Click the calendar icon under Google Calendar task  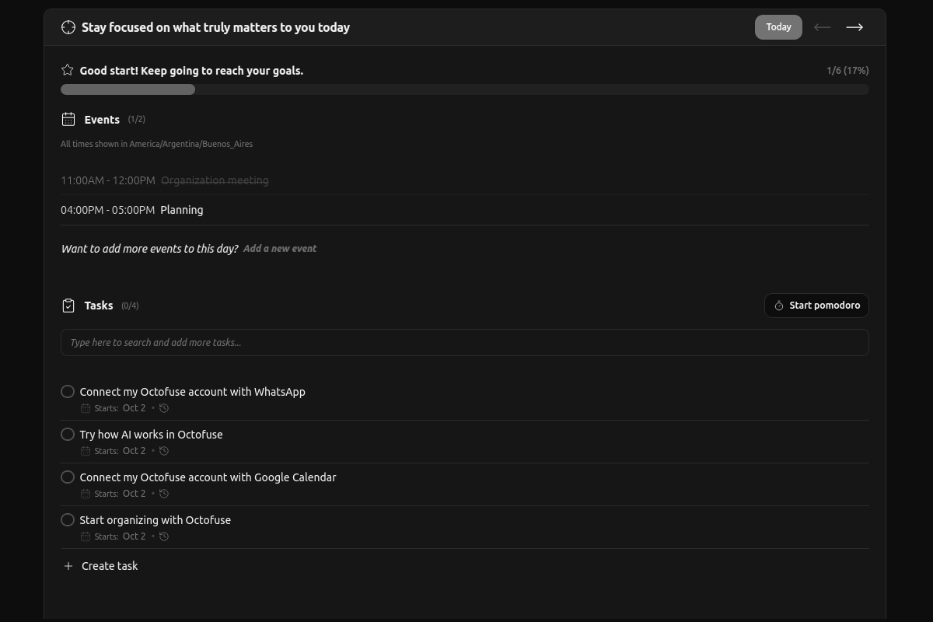coord(86,493)
